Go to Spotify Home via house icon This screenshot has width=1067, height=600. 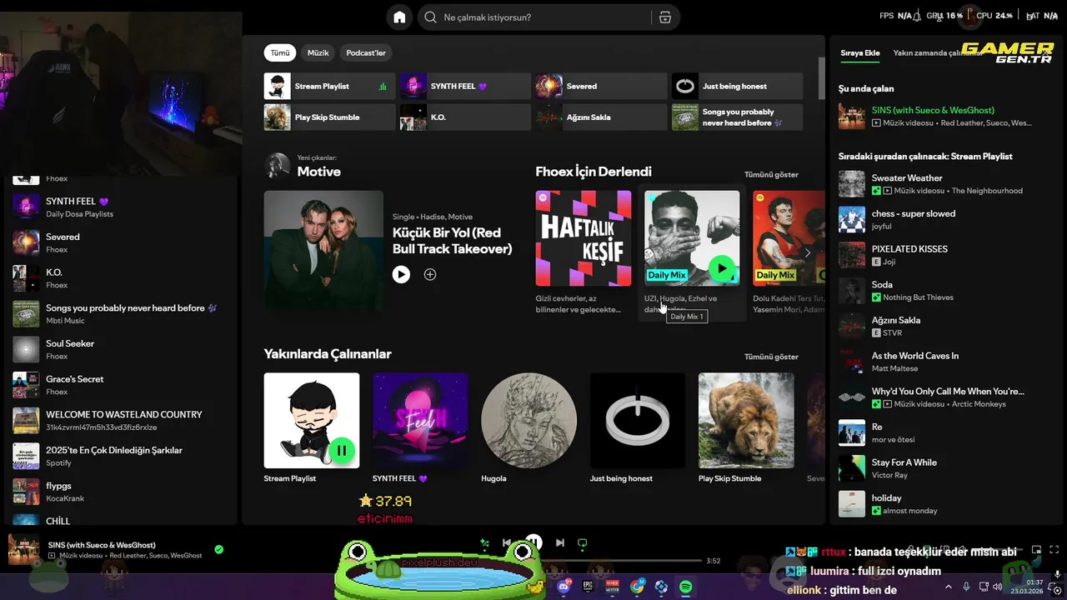click(x=399, y=17)
